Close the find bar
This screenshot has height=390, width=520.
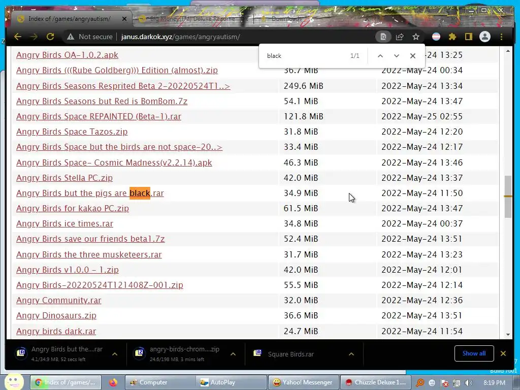click(412, 56)
